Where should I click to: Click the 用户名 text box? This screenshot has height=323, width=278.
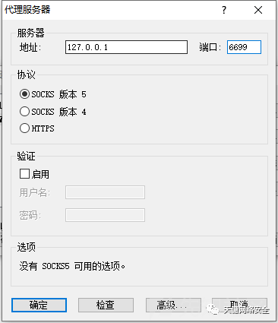click(x=105, y=192)
